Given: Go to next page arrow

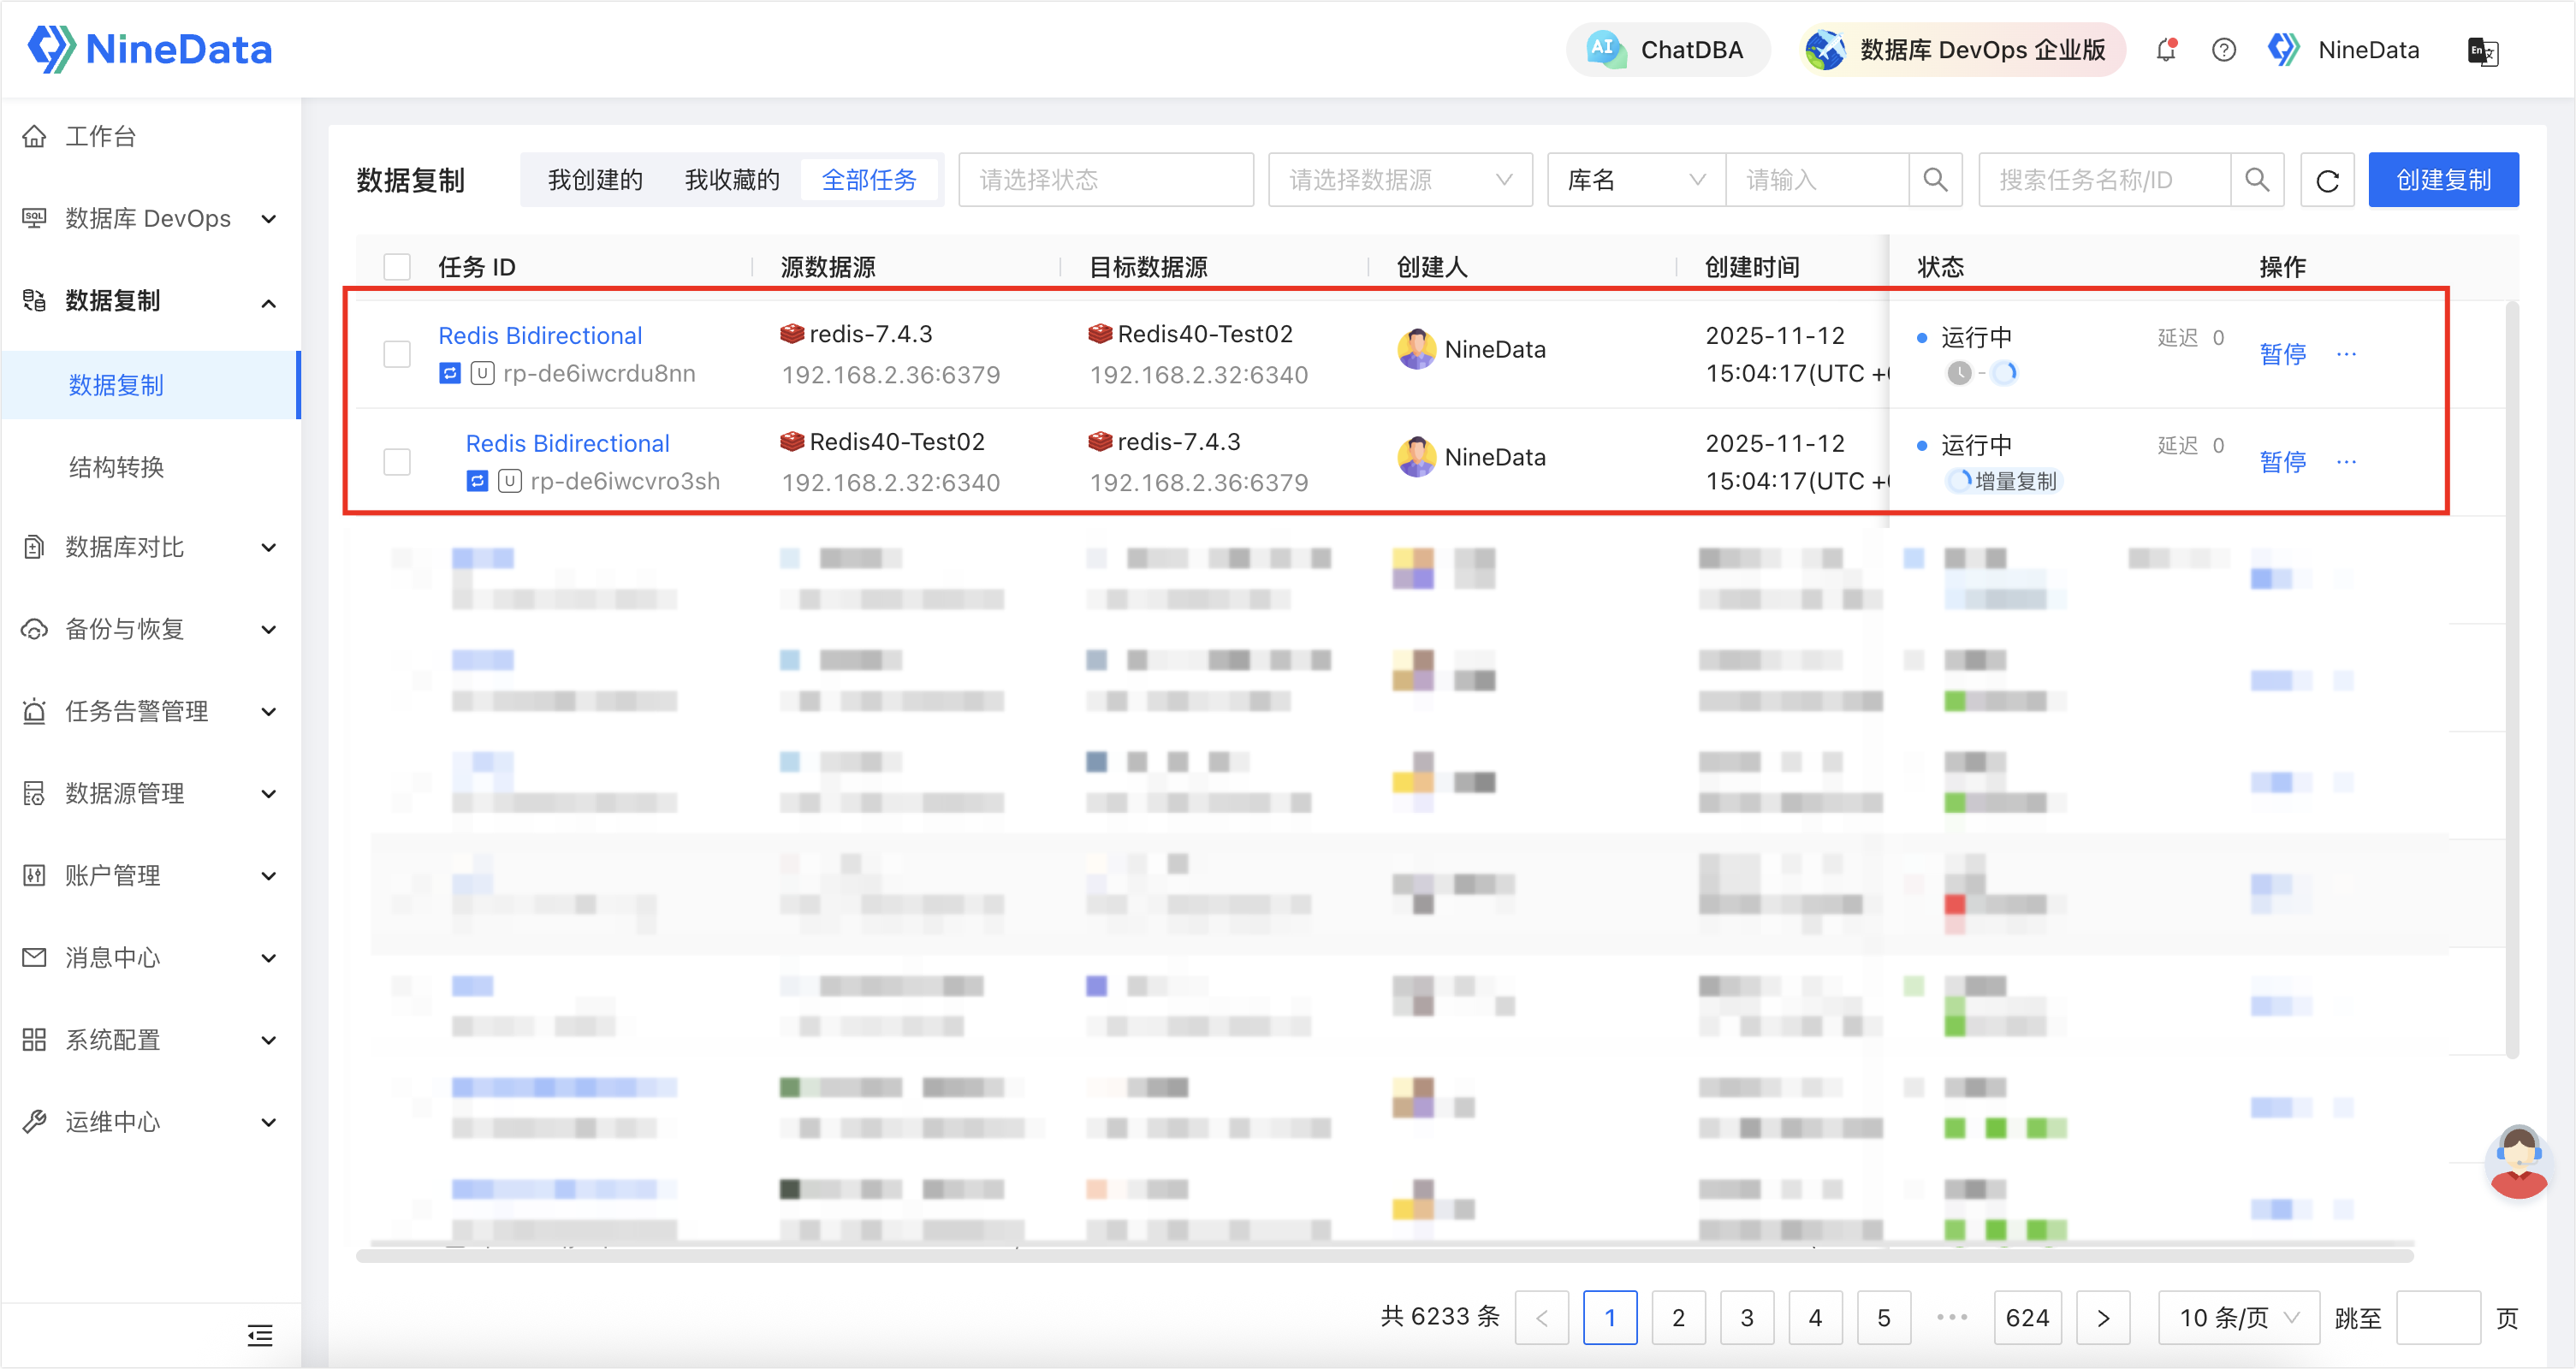Looking at the screenshot, I should click(x=2103, y=1318).
